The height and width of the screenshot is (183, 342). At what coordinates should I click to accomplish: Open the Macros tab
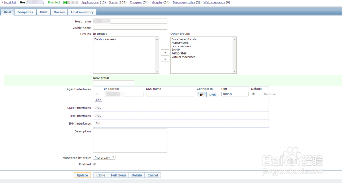click(59, 12)
